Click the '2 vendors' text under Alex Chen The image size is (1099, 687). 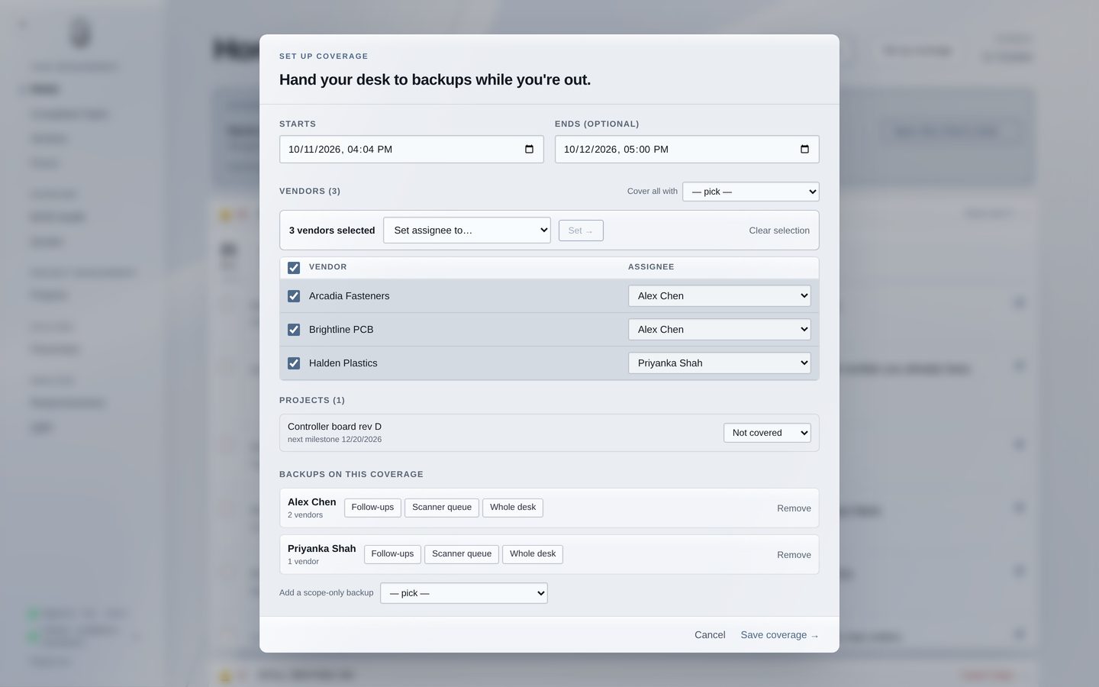tap(305, 515)
